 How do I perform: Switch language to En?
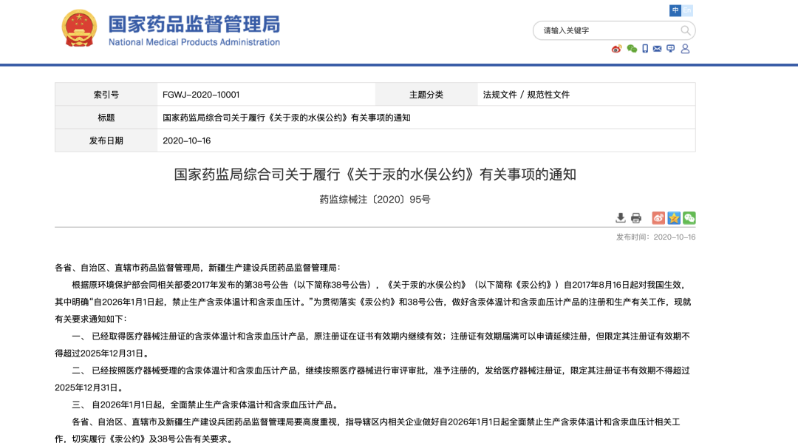pos(687,10)
